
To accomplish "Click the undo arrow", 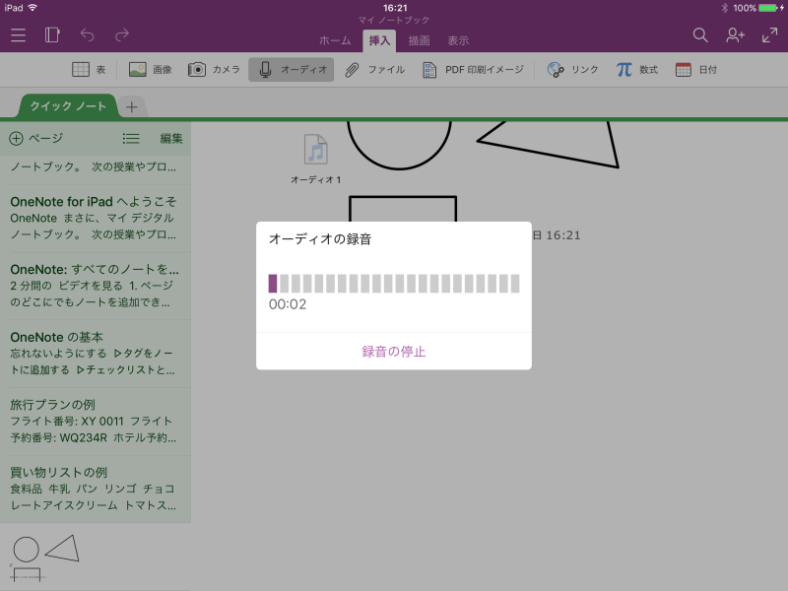I will pyautogui.click(x=88, y=35).
